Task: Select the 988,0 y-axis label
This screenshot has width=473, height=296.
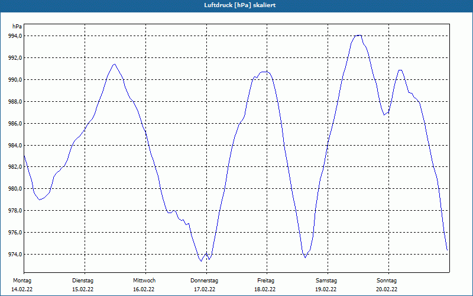Action: tap(15, 101)
